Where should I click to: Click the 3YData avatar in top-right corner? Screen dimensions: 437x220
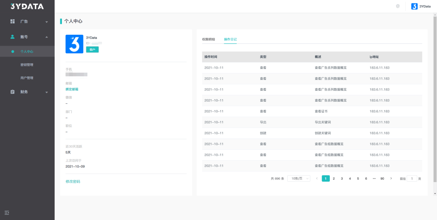(414, 6)
